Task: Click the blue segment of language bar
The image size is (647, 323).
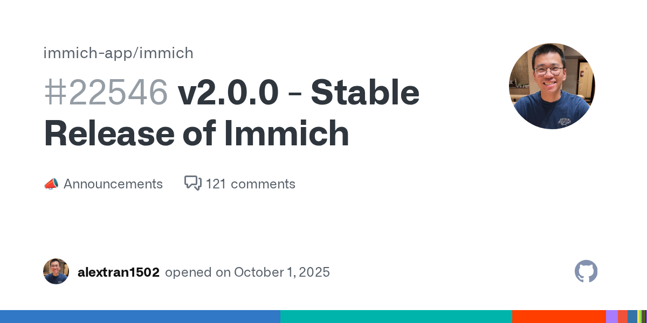Action: click(140, 317)
